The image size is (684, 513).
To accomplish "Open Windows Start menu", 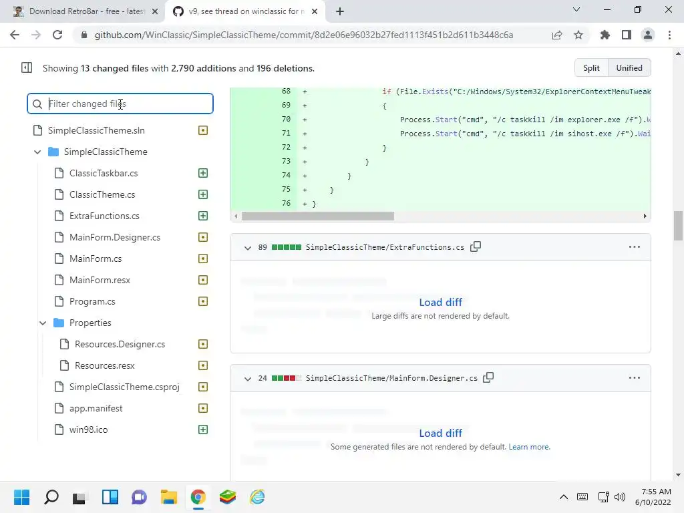I will pyautogui.click(x=21, y=497).
